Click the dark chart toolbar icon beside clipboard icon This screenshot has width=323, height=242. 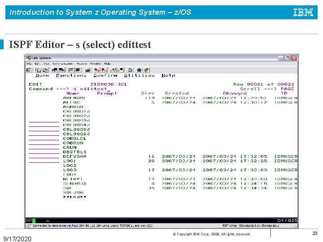point(121,70)
